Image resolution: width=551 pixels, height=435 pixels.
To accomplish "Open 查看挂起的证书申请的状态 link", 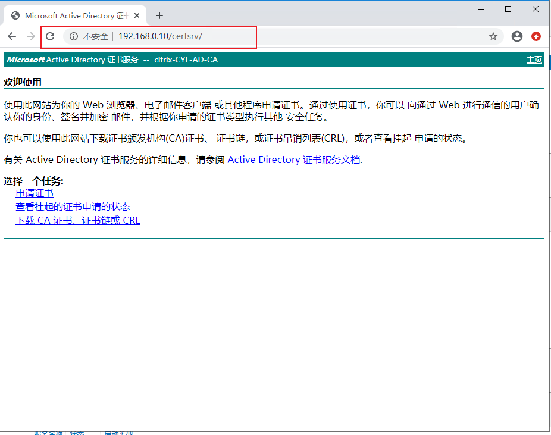I will point(73,206).
